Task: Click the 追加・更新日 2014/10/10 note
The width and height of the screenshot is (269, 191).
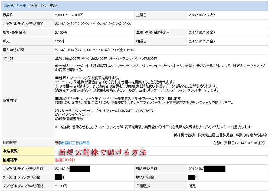Action: click(x=239, y=143)
